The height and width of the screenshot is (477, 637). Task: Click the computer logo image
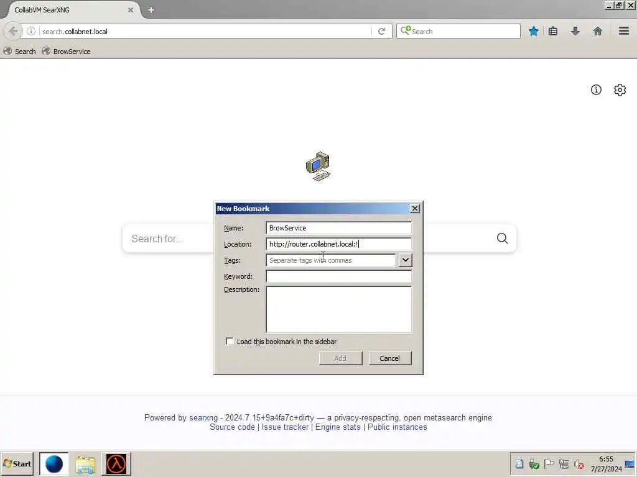click(318, 166)
